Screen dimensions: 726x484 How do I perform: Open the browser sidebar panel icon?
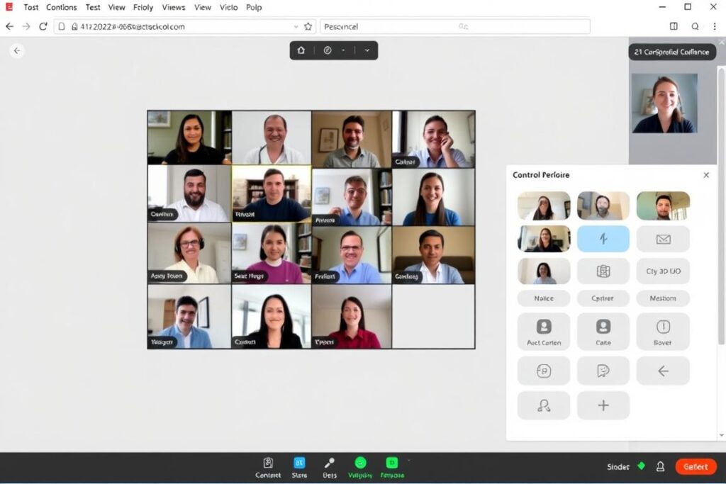pos(674,26)
